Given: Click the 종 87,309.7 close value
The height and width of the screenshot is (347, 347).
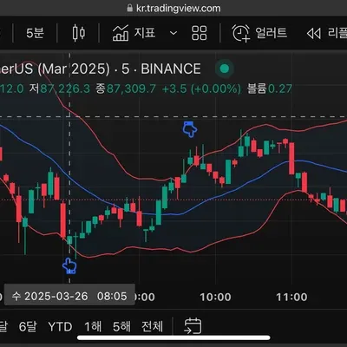Looking at the screenshot, I should (x=126, y=88).
